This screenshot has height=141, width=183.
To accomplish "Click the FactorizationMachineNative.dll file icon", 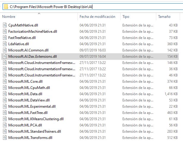I will click(x=5, y=32).
